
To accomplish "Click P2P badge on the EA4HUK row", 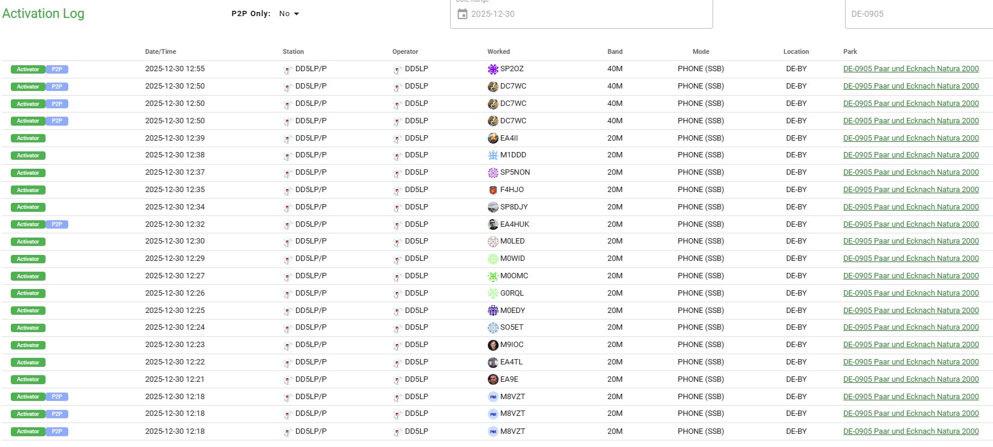I will 57,224.
